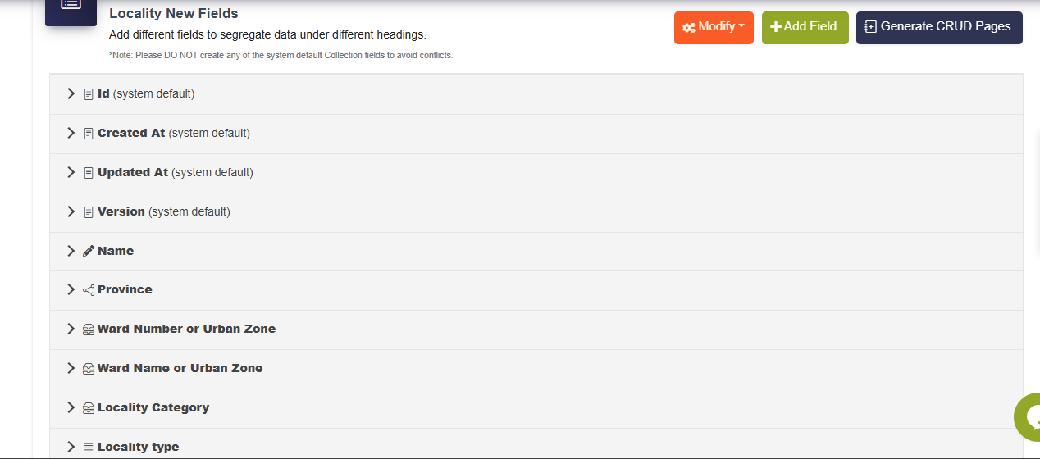This screenshot has height=459, width=1040.
Task: Click the document icon beside Version field
Action: point(89,212)
